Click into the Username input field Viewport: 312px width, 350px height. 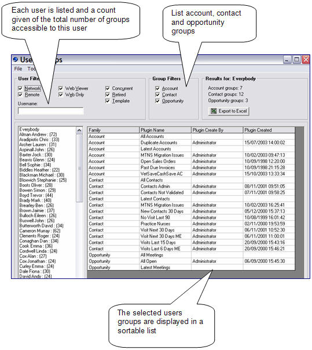click(51, 111)
